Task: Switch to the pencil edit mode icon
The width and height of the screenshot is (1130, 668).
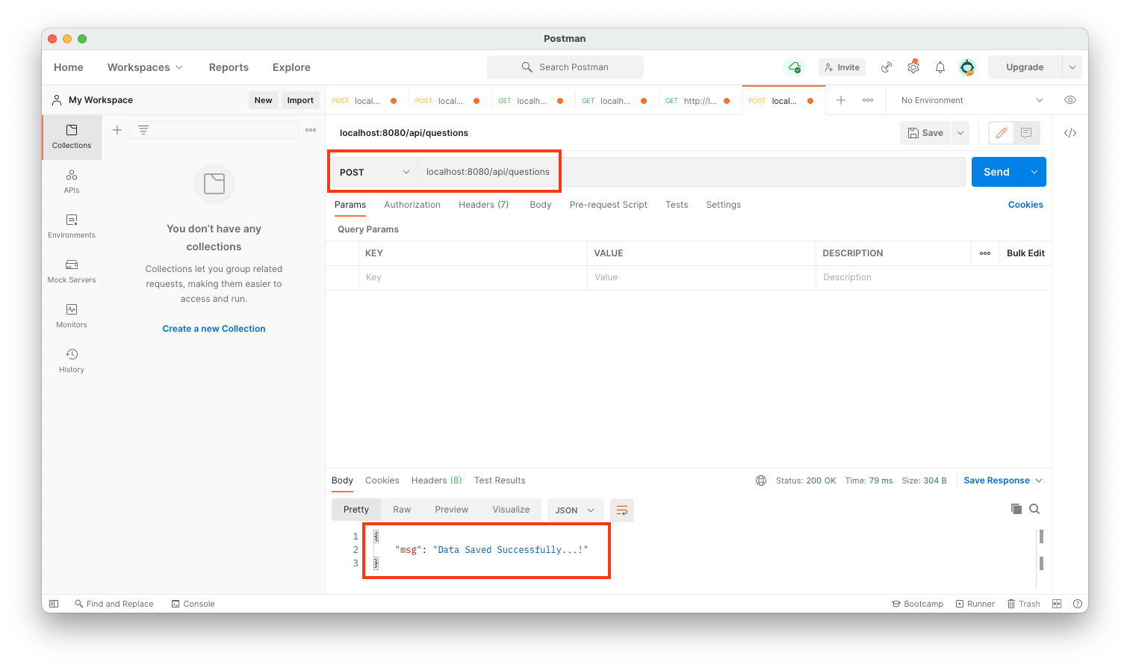Action: tap(1002, 133)
